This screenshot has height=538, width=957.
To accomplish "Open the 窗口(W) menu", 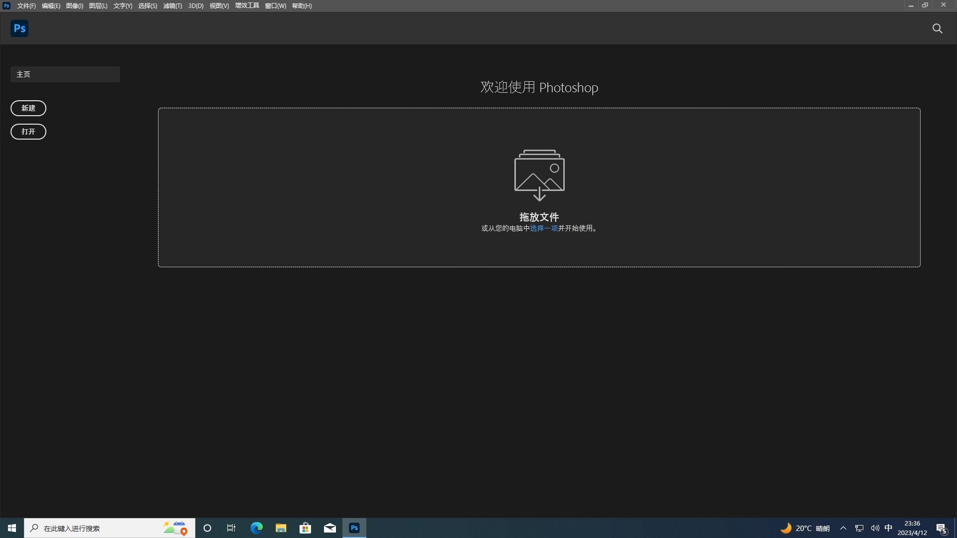I will [x=275, y=5].
